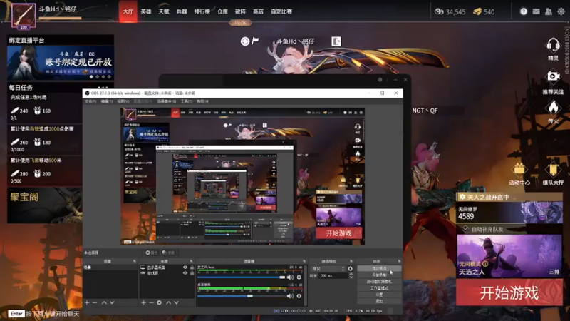The width and height of the screenshot is (570, 321).
Task: Open the mail envelope icon in the game header
Action: click(537, 11)
